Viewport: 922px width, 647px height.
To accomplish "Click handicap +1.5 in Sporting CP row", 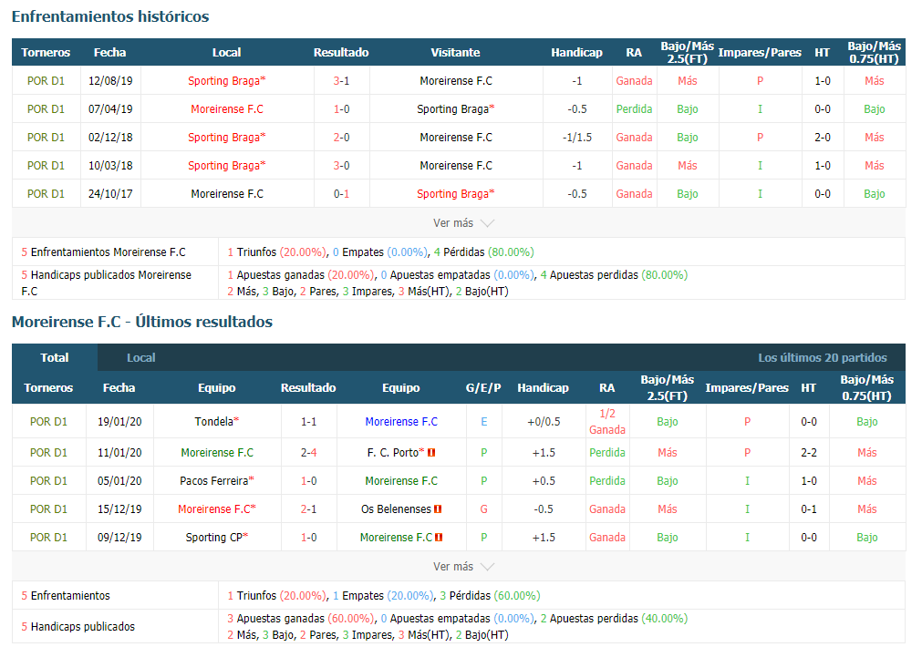I will click(x=544, y=537).
